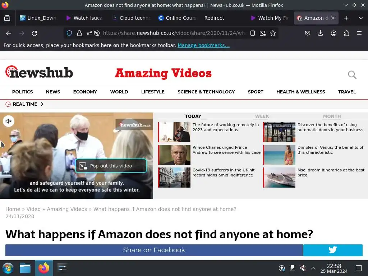This screenshot has width=368, height=276.
Task: View site security padlock info
Action: [x=79, y=33]
